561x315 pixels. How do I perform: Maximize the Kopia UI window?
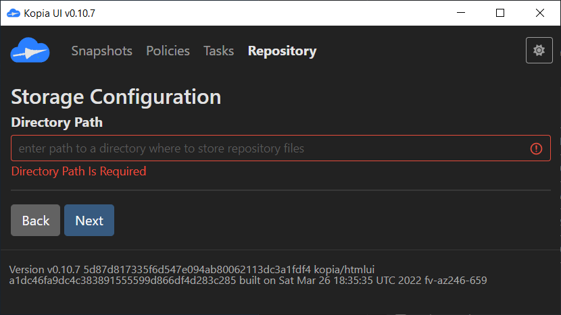pos(500,13)
